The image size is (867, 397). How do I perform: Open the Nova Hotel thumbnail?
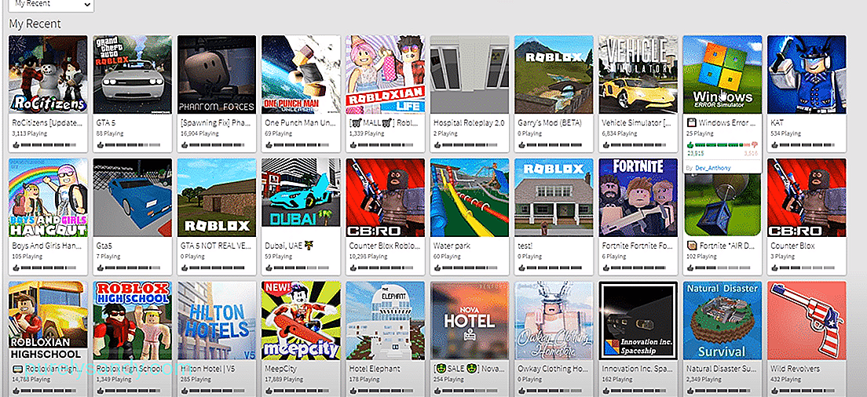(470, 321)
